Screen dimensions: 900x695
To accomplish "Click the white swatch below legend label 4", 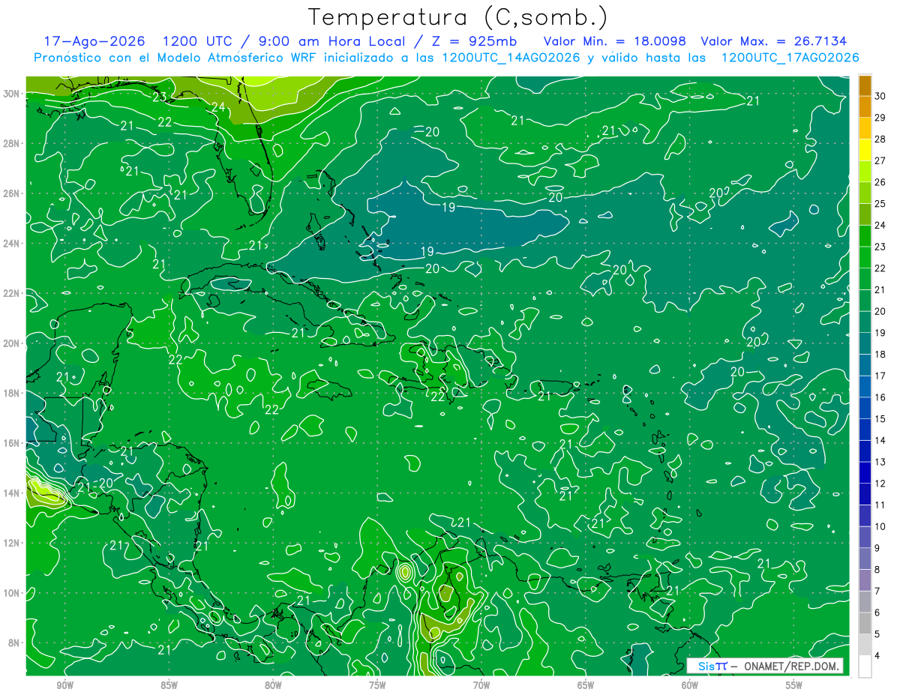I will click(865, 666).
